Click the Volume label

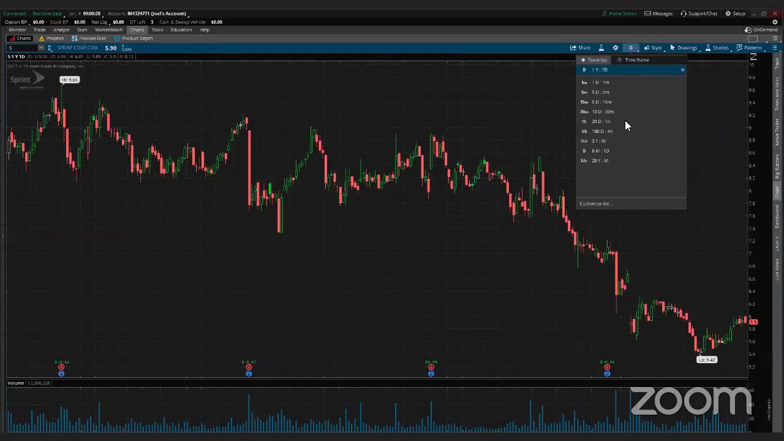click(16, 383)
